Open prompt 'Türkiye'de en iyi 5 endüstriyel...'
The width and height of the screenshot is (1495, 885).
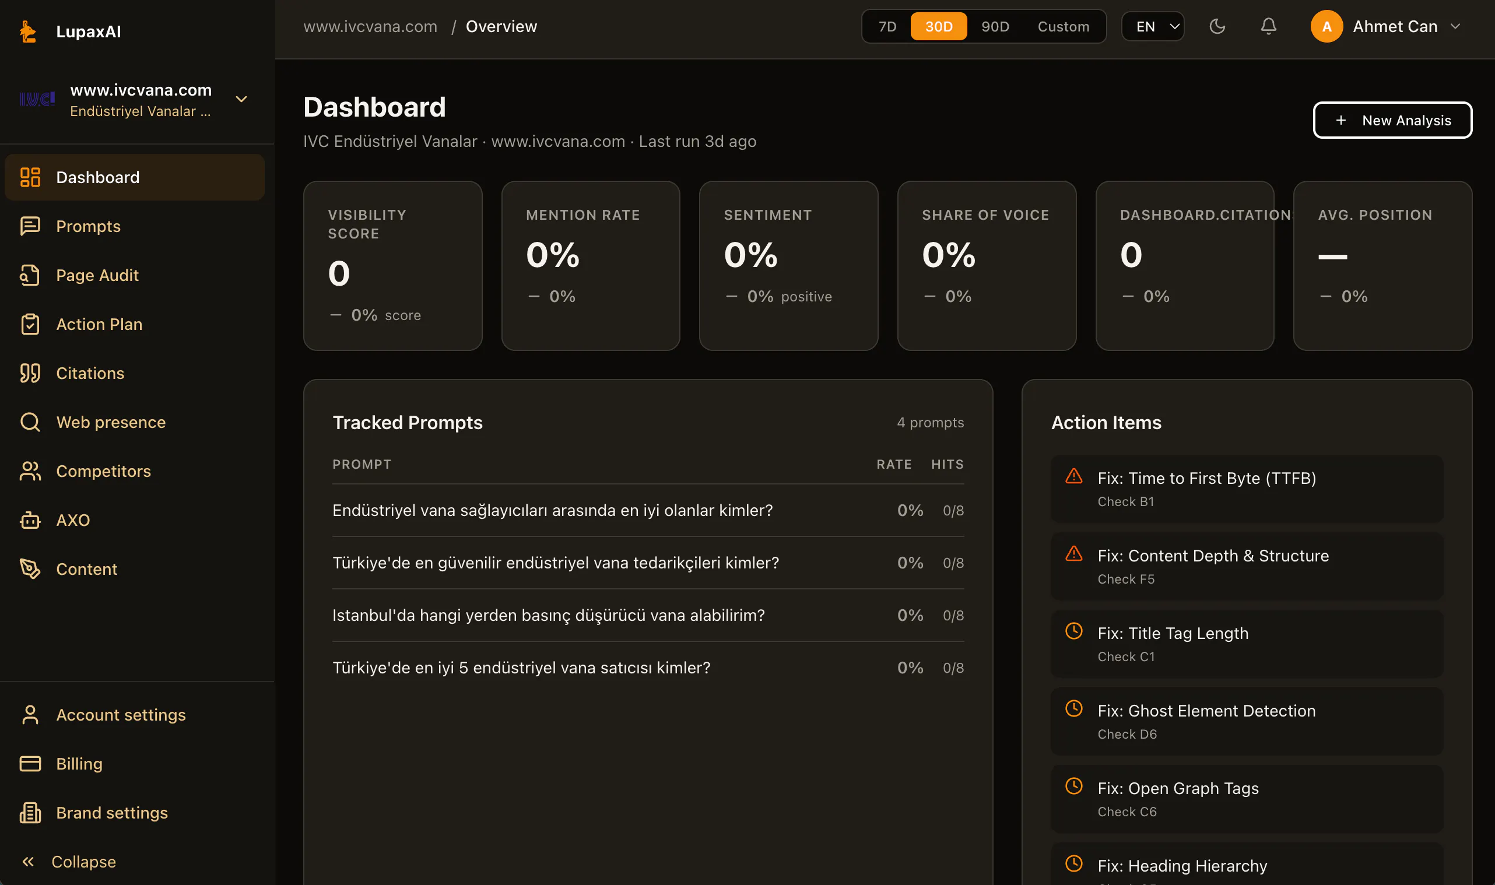point(648,668)
